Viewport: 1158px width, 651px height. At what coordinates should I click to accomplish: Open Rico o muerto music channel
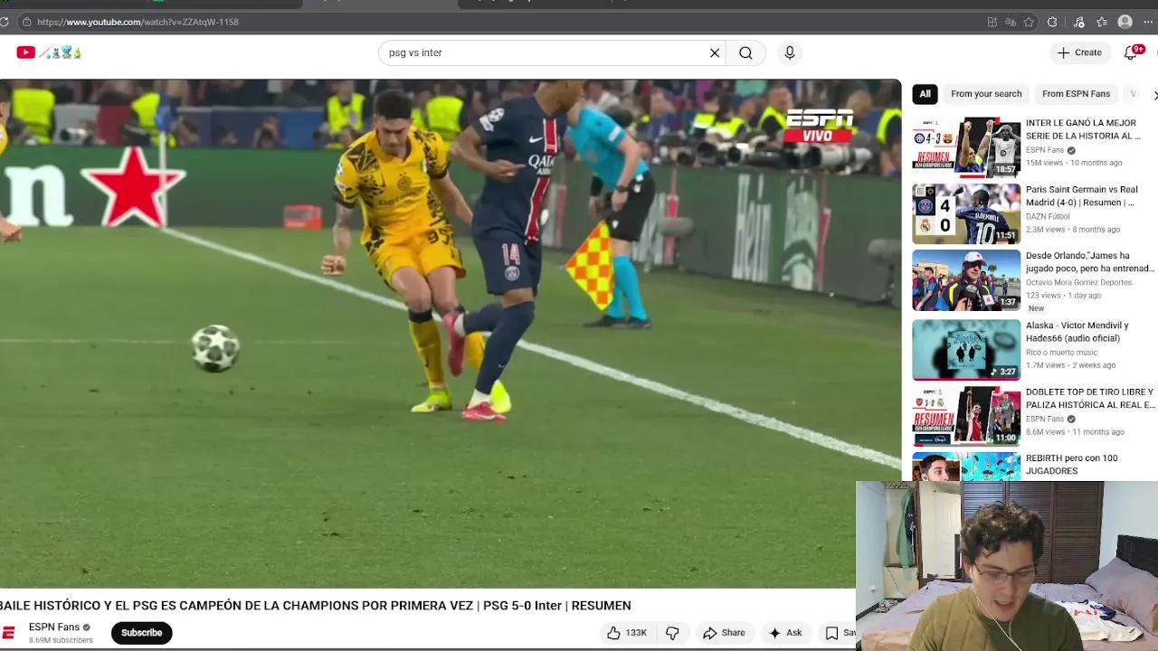[x=1061, y=353]
